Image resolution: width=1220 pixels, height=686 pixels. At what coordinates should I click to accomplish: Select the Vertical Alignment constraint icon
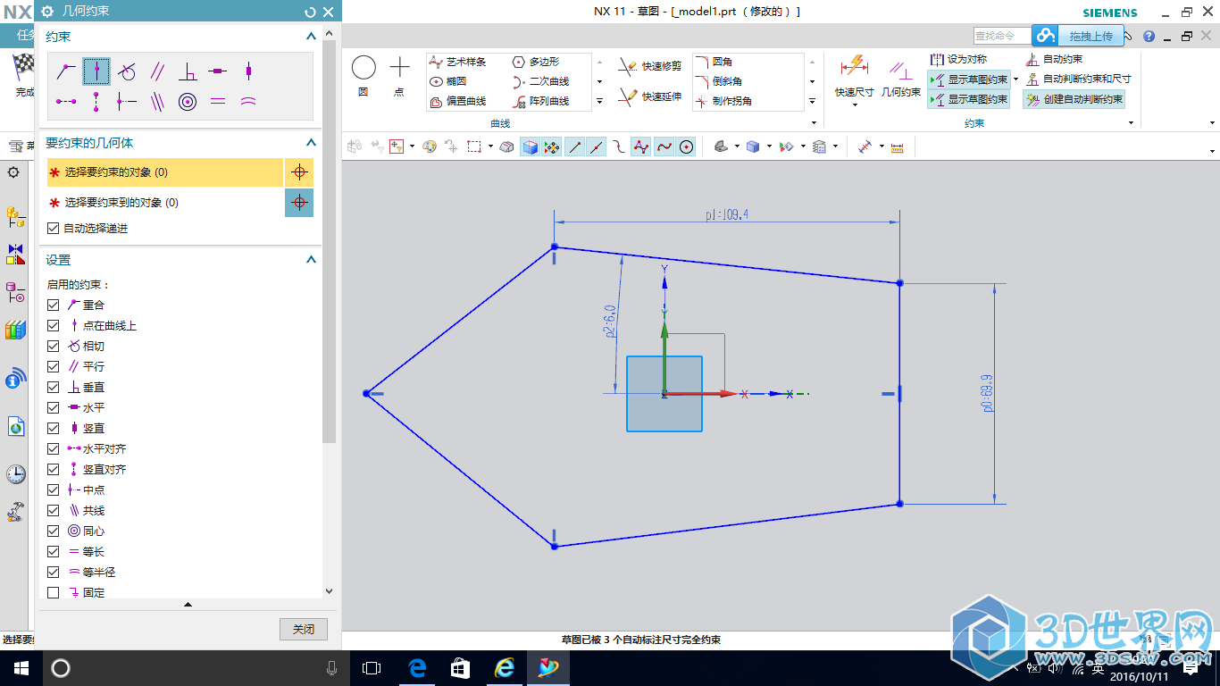[96, 102]
